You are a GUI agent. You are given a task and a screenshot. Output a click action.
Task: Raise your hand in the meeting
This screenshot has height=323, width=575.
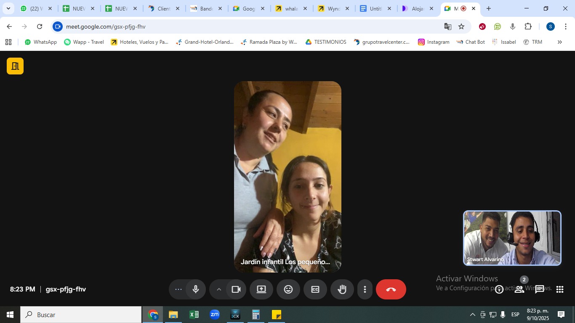point(342,289)
